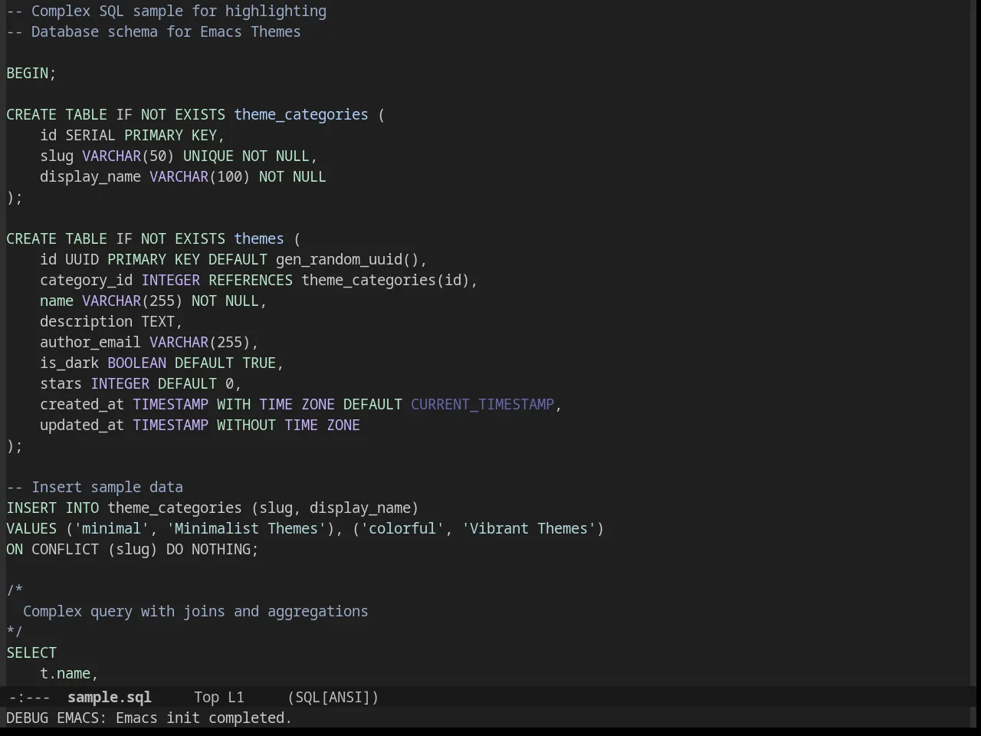Click the updated_at column name
The height and width of the screenshot is (736, 981).
[82, 425]
